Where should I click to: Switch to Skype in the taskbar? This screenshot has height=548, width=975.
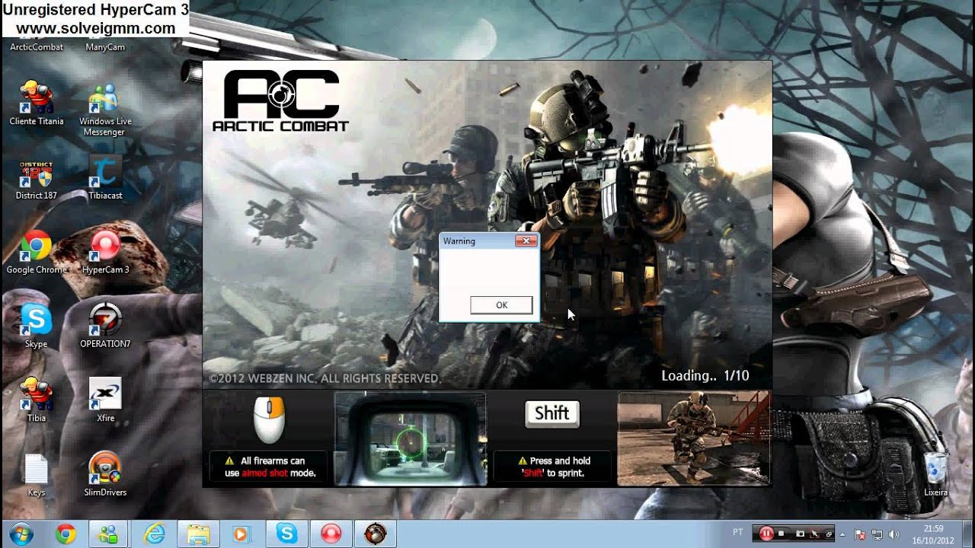pyautogui.click(x=286, y=534)
